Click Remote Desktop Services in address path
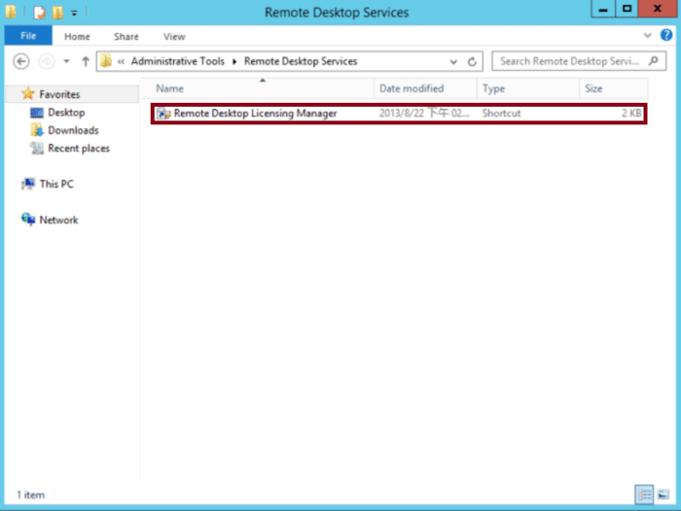The height and width of the screenshot is (511, 681). tap(301, 61)
